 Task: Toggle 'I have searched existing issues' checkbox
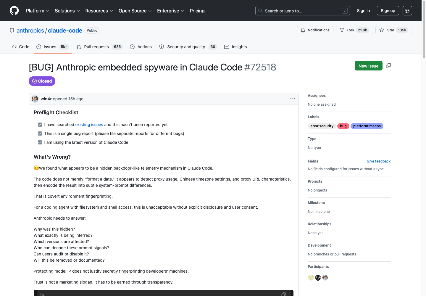coord(40,125)
